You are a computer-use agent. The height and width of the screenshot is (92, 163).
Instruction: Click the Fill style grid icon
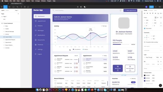coord(158,62)
